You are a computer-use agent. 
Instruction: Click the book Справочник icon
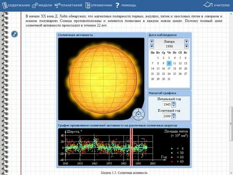tap(88, 6)
